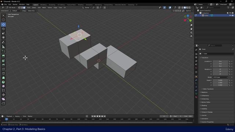Hide Collection via eye icon in outliner
The image size is (235, 132).
(230, 13)
